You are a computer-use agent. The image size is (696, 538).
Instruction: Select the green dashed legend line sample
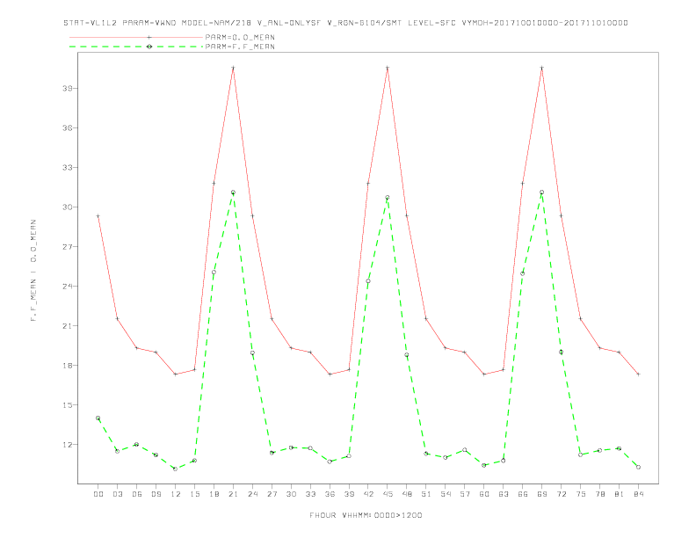click(136, 47)
